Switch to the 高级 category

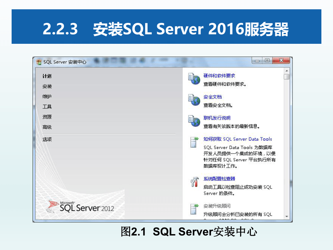point(47,127)
